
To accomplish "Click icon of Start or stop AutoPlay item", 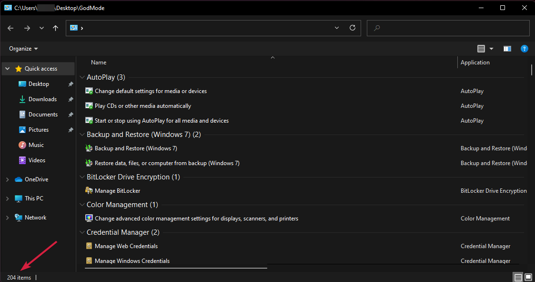I will 89,121.
